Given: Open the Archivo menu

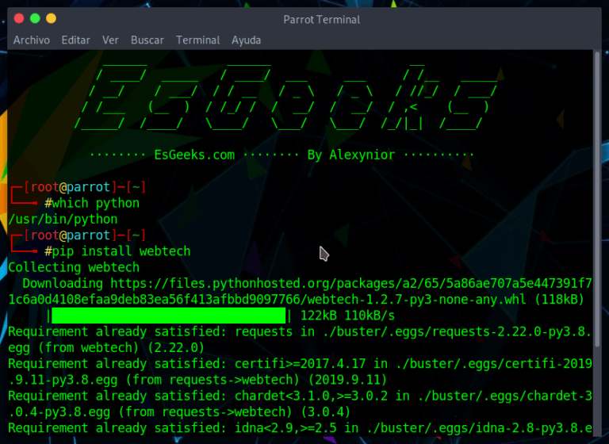Looking at the screenshot, I should (x=32, y=40).
